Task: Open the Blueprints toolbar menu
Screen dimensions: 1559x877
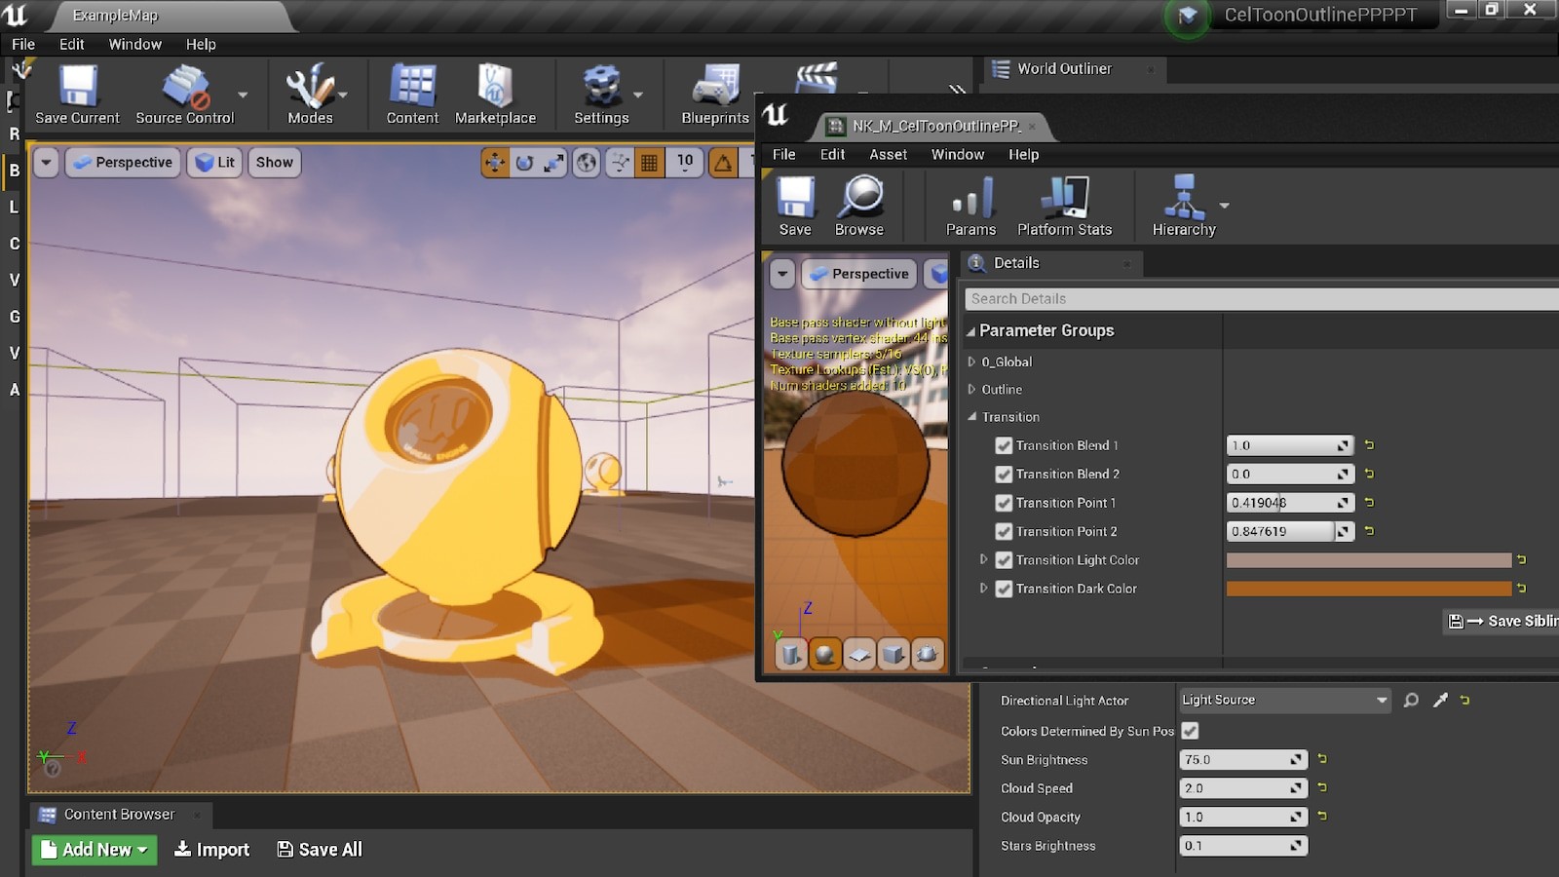Action: (714, 95)
